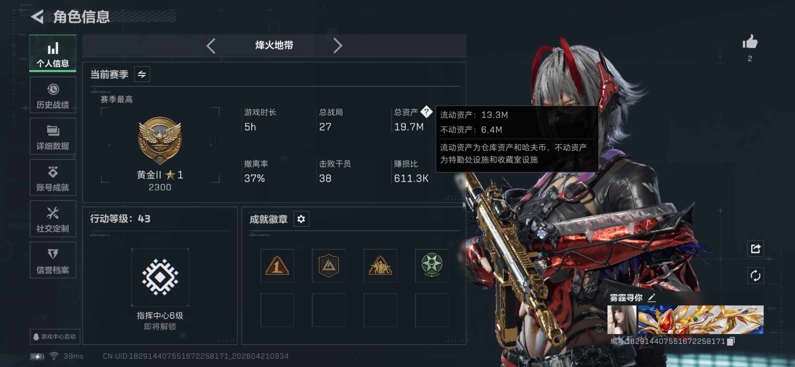
Task: Copy the player ID number using copy icon
Action: coord(731,341)
